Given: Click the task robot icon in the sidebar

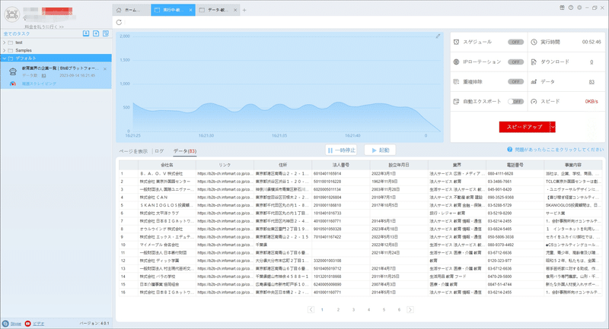Looking at the screenshot, I should point(13,71).
